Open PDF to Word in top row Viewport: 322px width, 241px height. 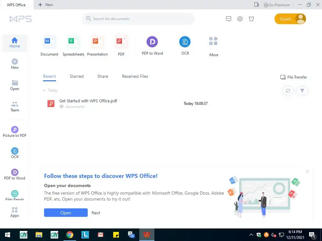point(152,46)
